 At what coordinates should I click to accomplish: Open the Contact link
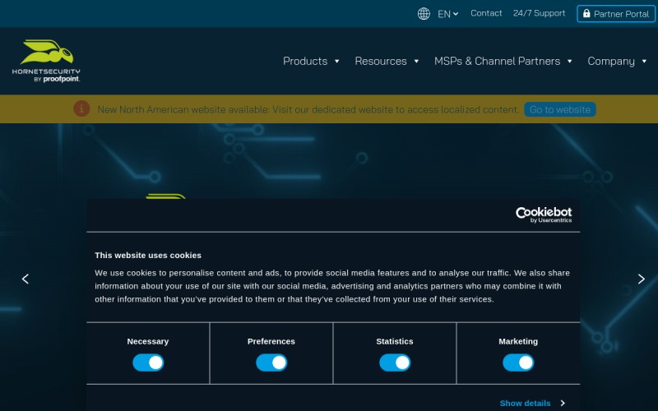(x=486, y=13)
